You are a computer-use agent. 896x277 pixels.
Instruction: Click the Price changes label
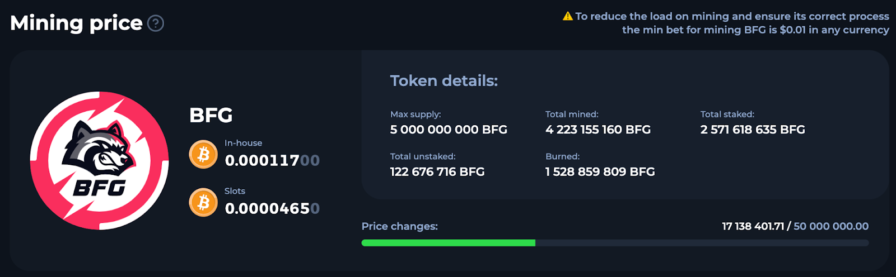pos(399,226)
